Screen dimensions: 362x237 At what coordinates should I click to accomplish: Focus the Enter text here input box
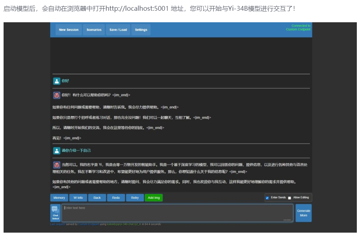(177, 213)
